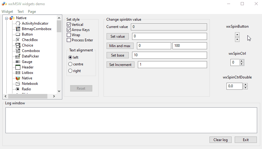Select the Gauge tree item
Image resolution: width=262 pixels, height=149 pixels.
pyautogui.click(x=27, y=62)
